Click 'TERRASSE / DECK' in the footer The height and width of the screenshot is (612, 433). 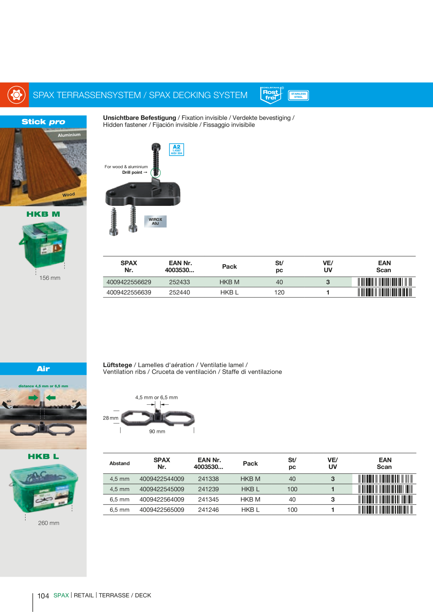click(125, 596)
